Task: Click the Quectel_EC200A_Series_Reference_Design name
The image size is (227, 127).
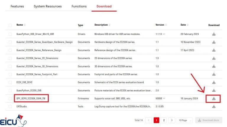Action: pyautogui.click(x=39, y=50)
